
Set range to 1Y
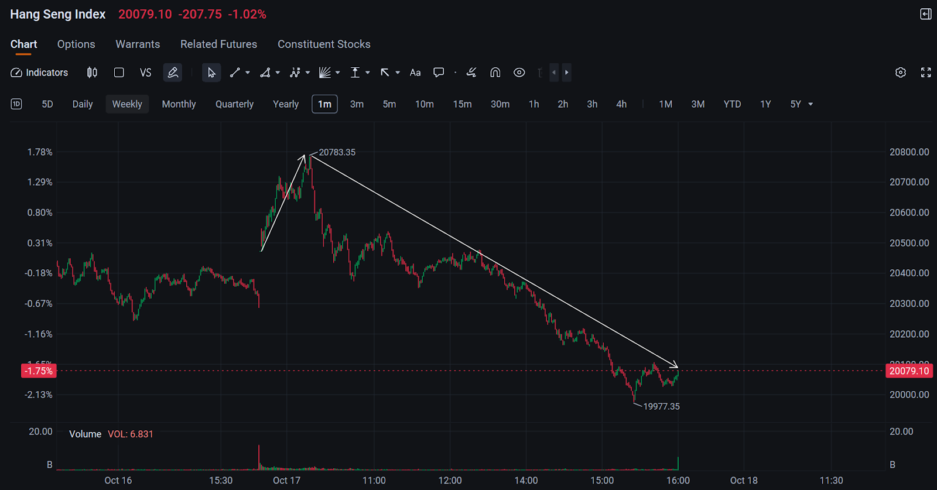[765, 104]
